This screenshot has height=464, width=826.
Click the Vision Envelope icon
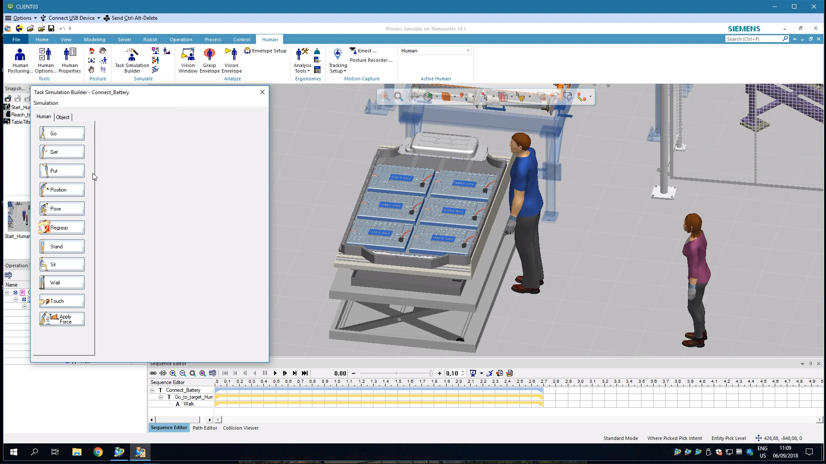click(231, 60)
